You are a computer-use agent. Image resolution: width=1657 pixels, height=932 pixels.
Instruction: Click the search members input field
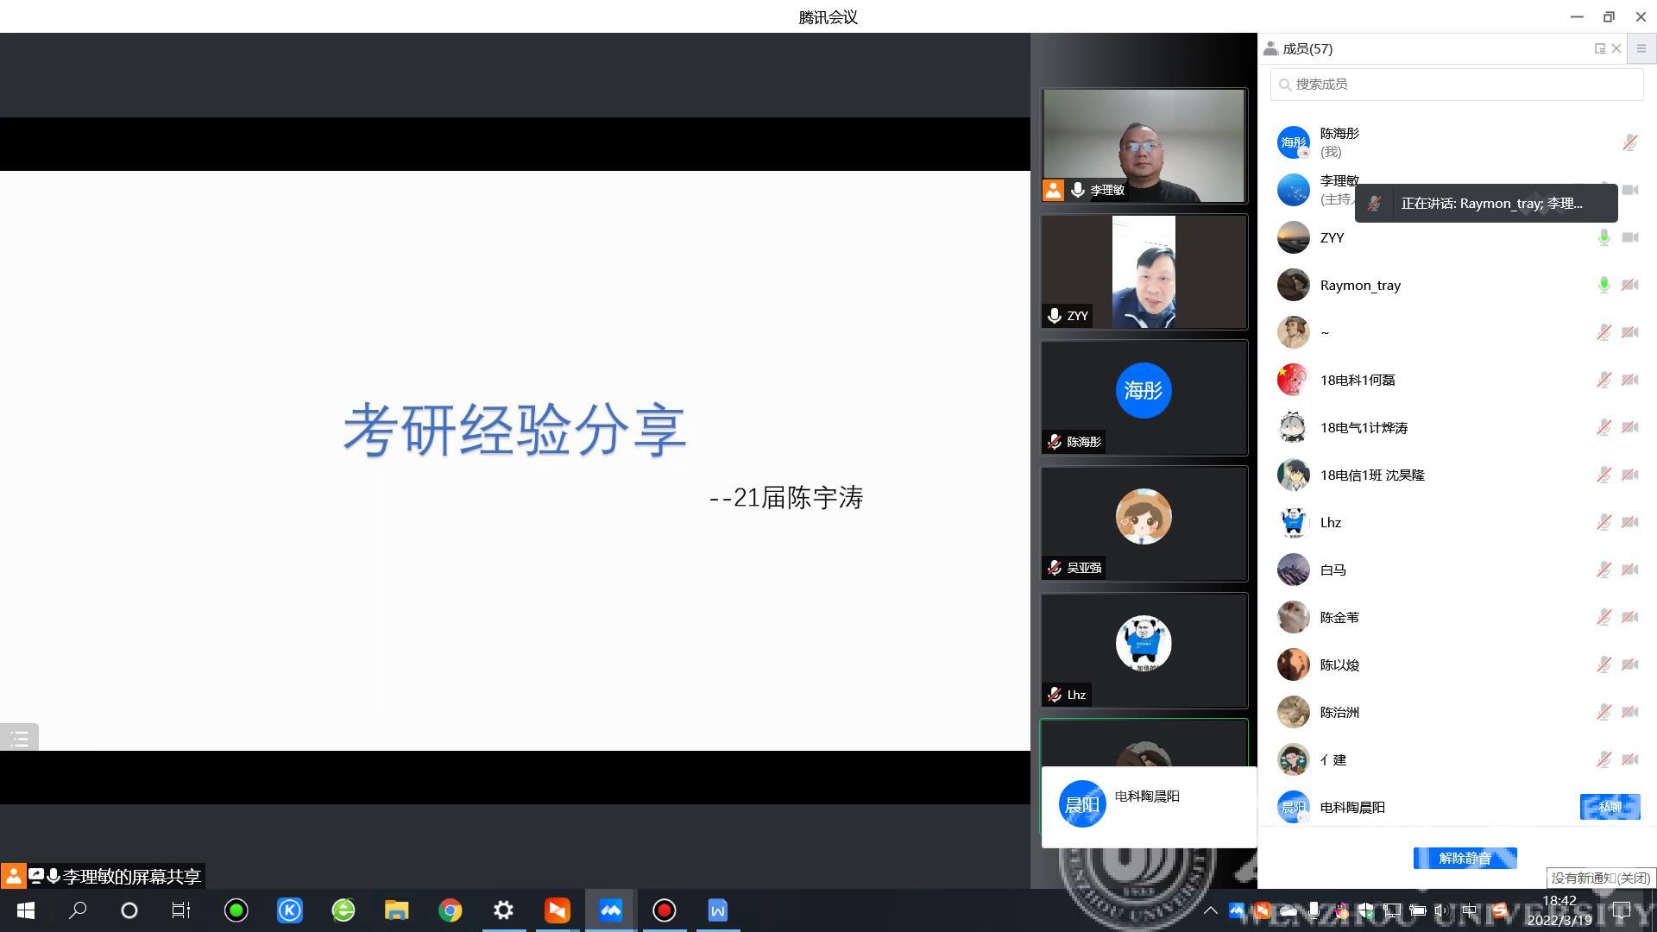(x=1457, y=85)
